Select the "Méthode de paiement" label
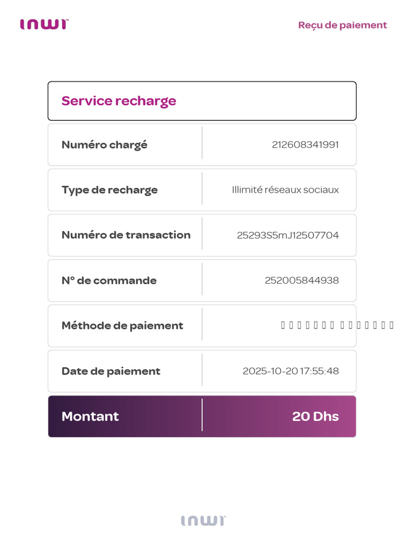 point(122,326)
